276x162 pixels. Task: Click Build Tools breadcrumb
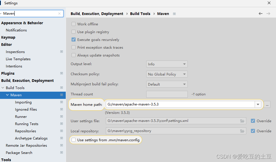[x=140, y=14]
